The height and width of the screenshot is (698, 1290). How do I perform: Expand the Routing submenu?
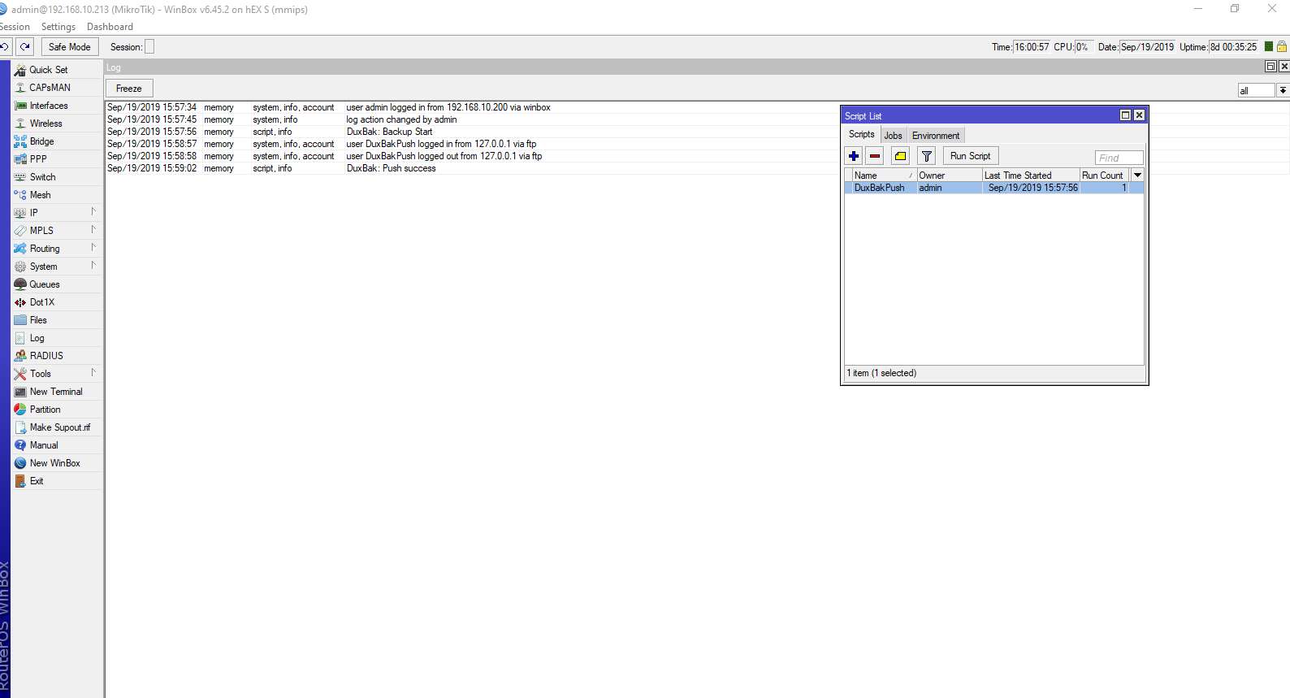(x=57, y=249)
